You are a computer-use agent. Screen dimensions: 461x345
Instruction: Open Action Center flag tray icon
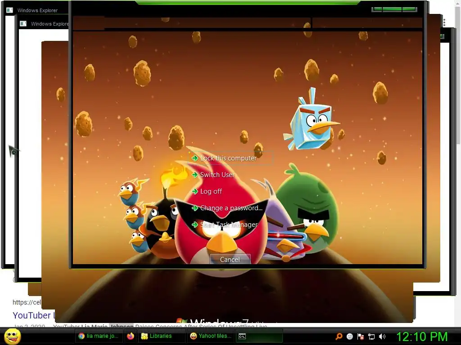(361, 337)
